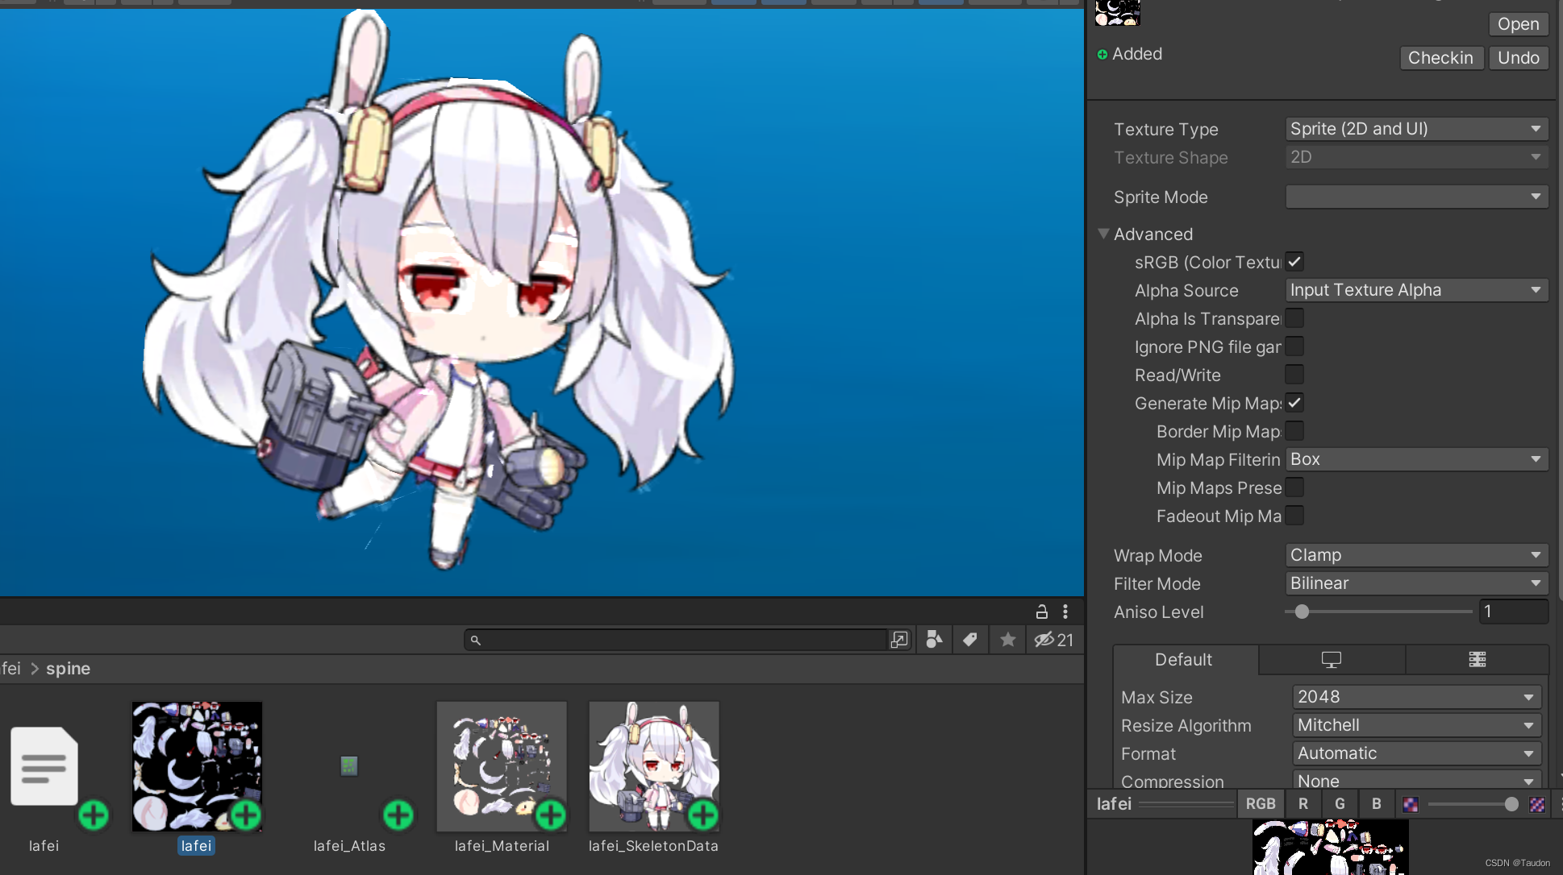Switch to the standalone monitor platform tab

[x=1331, y=660]
